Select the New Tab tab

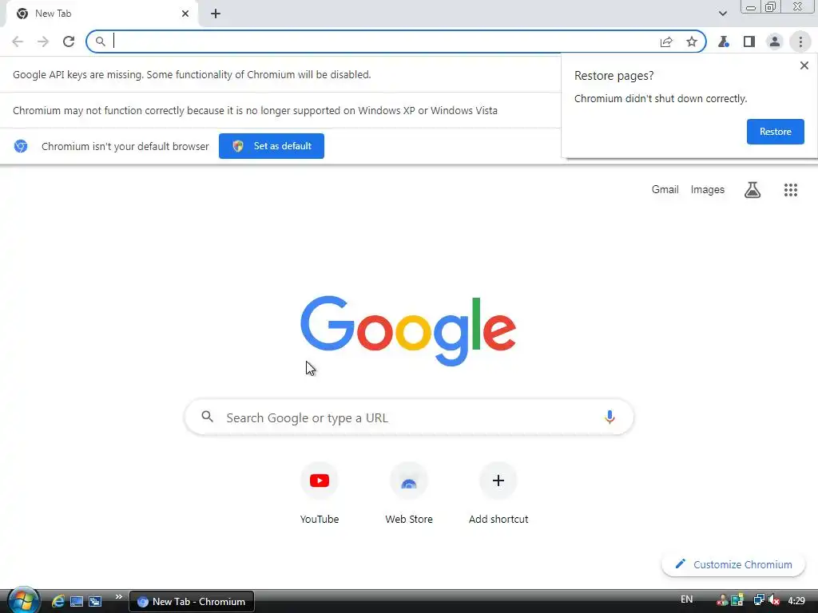tap(101, 14)
